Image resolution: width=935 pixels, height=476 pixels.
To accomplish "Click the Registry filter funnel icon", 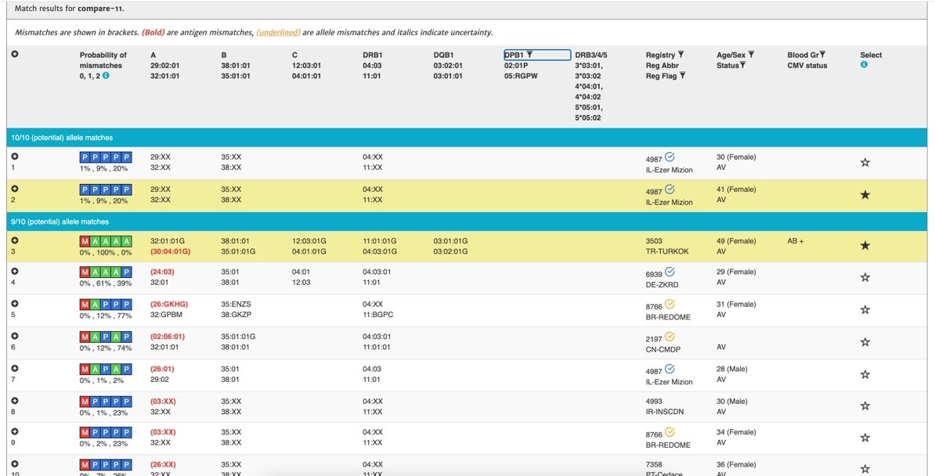I will (x=680, y=55).
